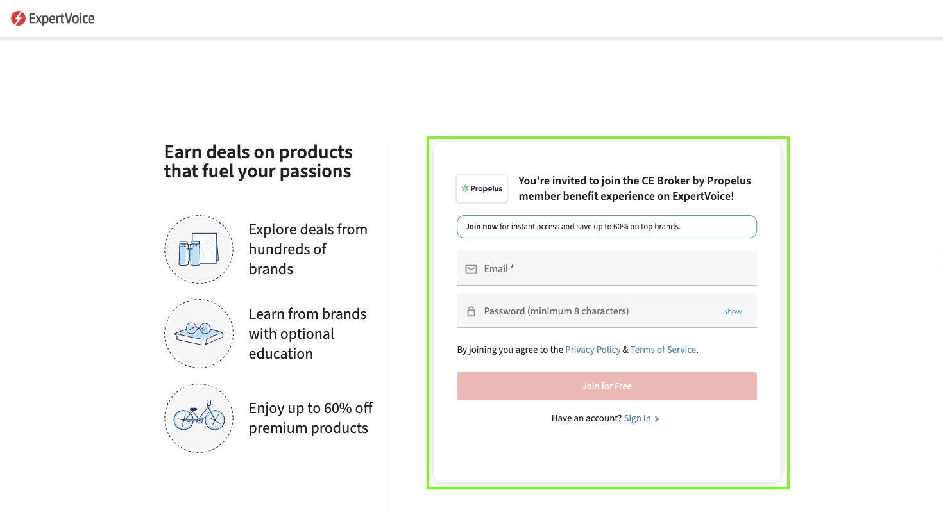This screenshot has width=943, height=529.
Task: Toggle password visibility with Show
Action: (732, 312)
